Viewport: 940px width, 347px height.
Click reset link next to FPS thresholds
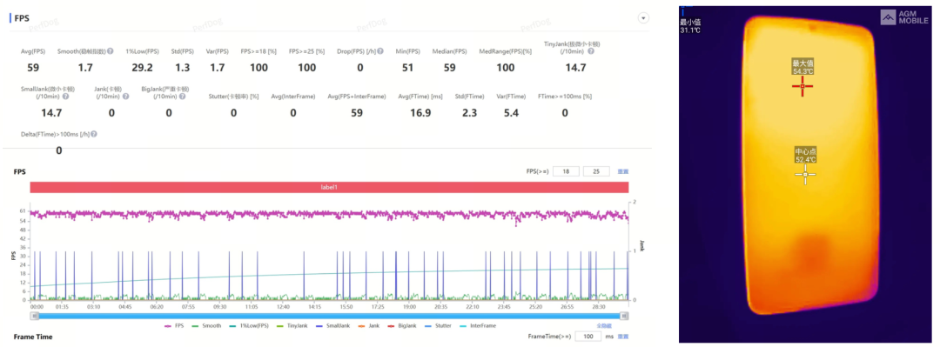click(x=623, y=172)
